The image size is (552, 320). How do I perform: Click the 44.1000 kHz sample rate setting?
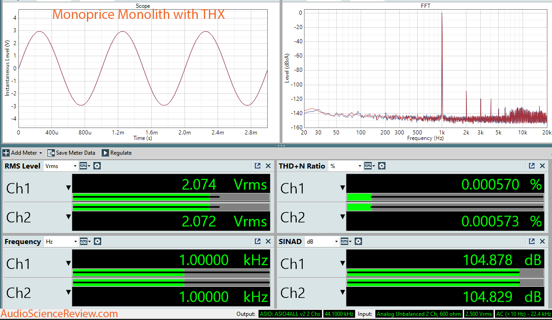(339, 314)
